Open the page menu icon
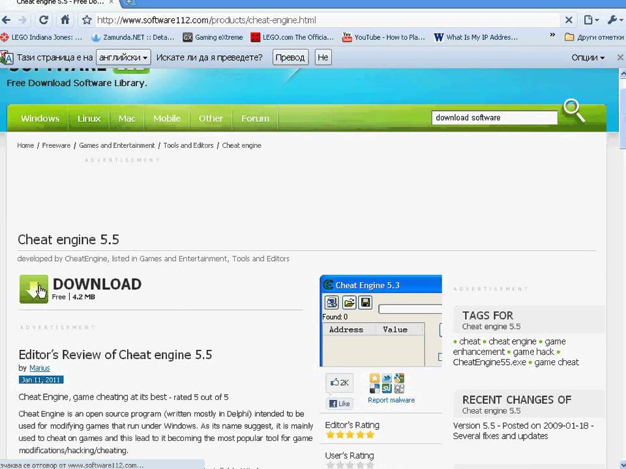The height and width of the screenshot is (469, 626). 591,20
